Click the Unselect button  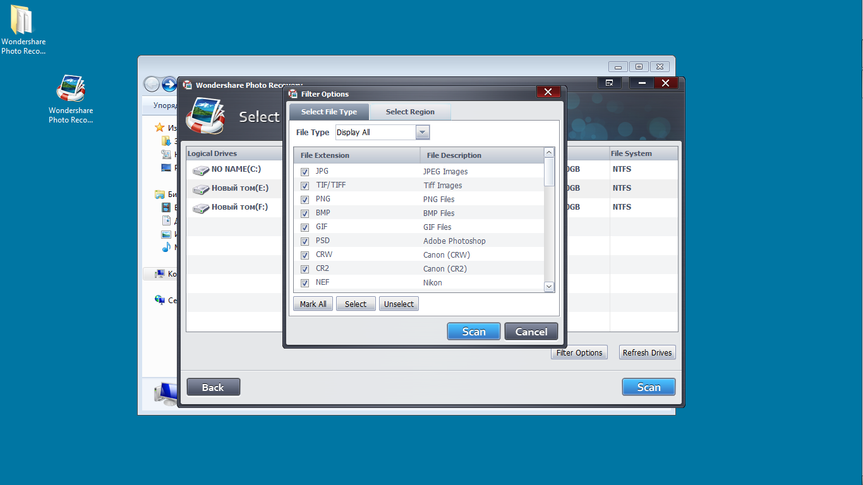click(x=399, y=304)
